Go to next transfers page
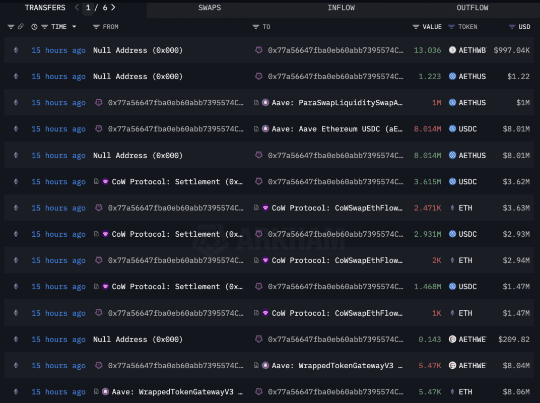The height and width of the screenshot is (403, 540). click(113, 8)
